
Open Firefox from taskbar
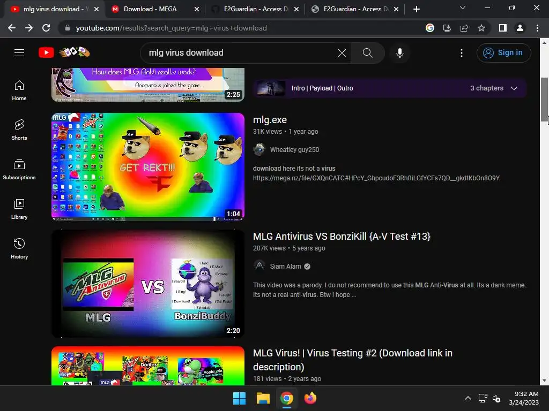[x=310, y=398]
